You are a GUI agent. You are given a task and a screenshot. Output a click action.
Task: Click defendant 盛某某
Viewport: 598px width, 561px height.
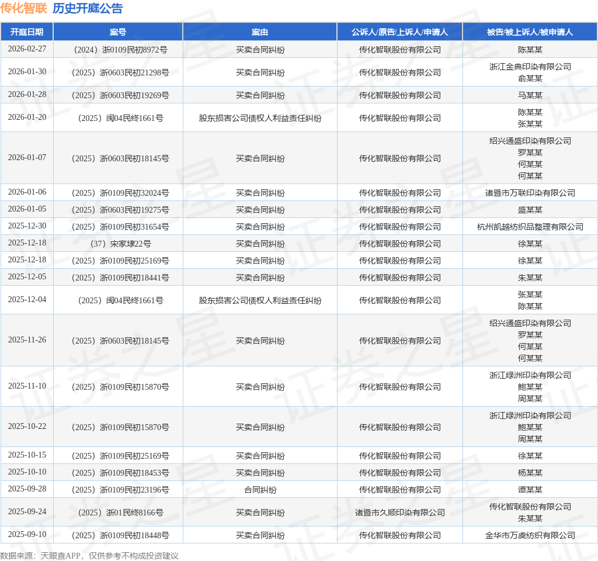pyautogui.click(x=530, y=210)
